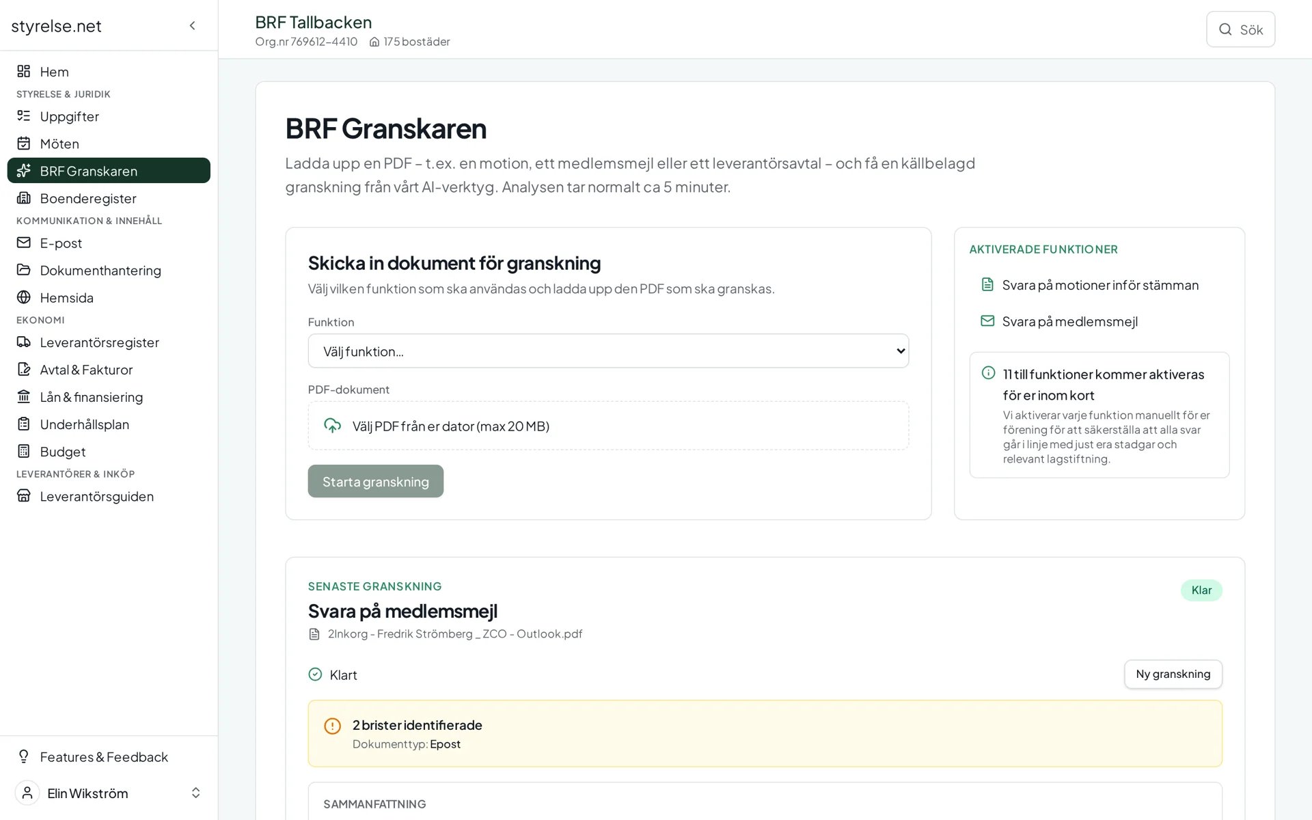Click the Hemsida globe icon
1312x820 pixels.
pos(24,297)
